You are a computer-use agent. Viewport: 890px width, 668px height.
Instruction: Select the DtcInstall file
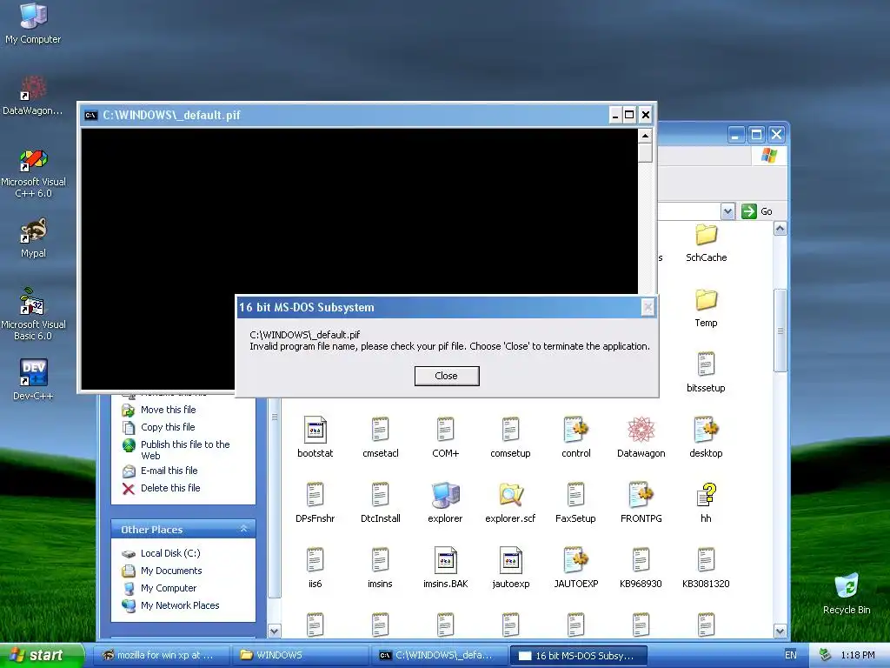coord(381,503)
